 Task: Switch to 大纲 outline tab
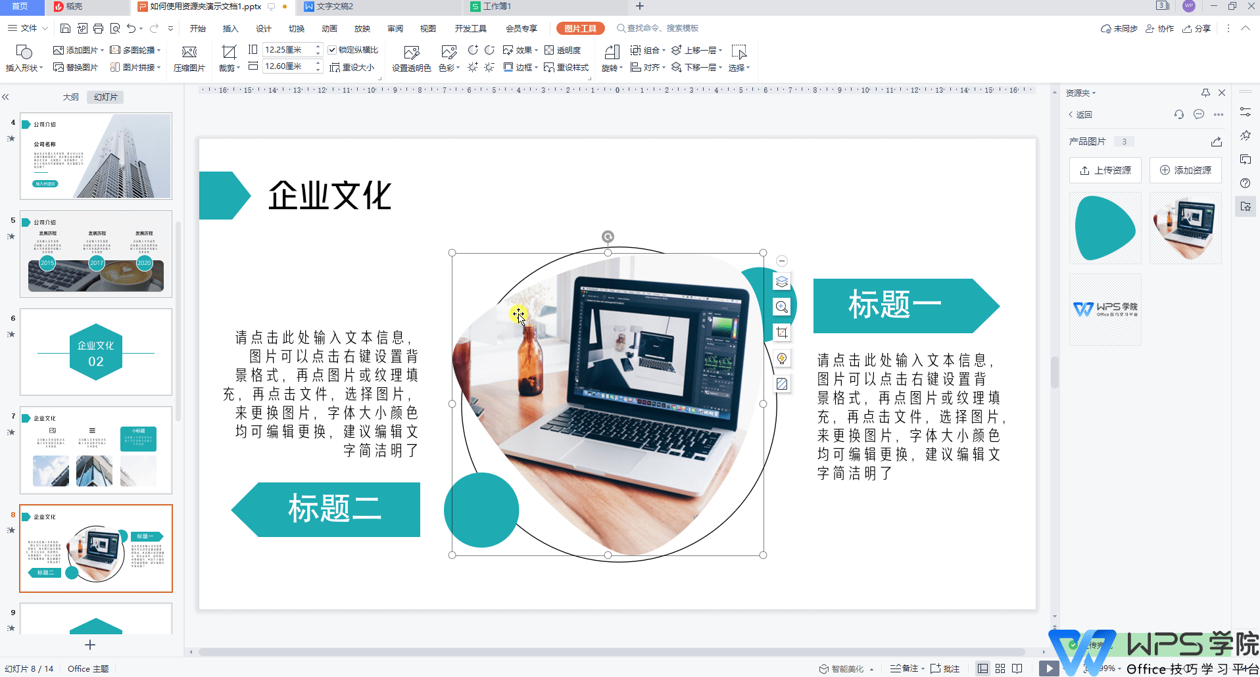pyautogui.click(x=70, y=97)
